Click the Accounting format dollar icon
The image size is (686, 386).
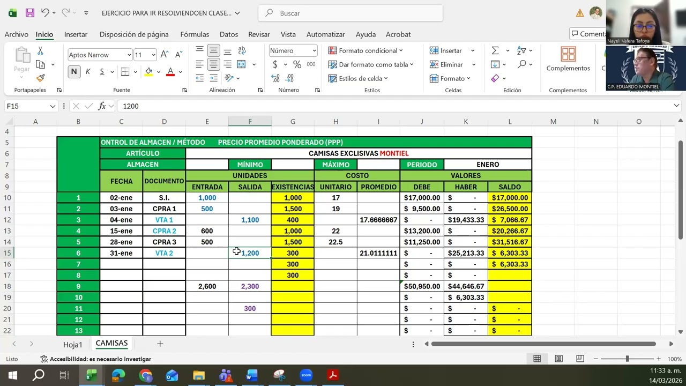(x=275, y=64)
